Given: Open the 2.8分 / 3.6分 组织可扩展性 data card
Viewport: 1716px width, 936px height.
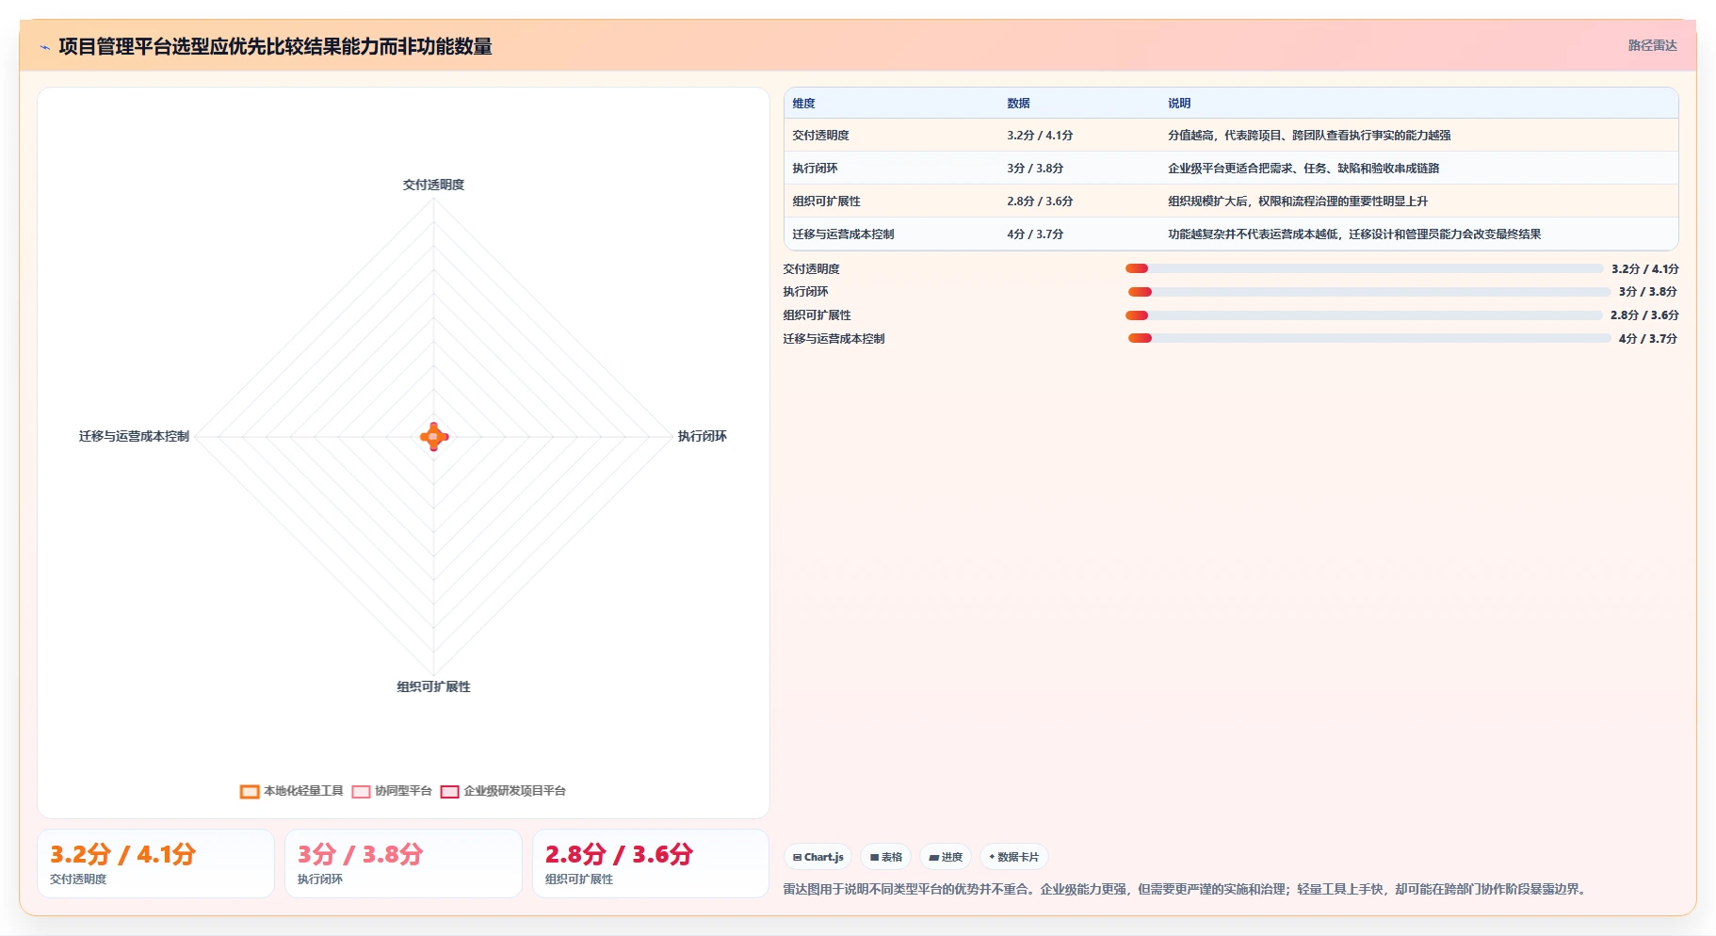Looking at the screenshot, I should click(651, 863).
